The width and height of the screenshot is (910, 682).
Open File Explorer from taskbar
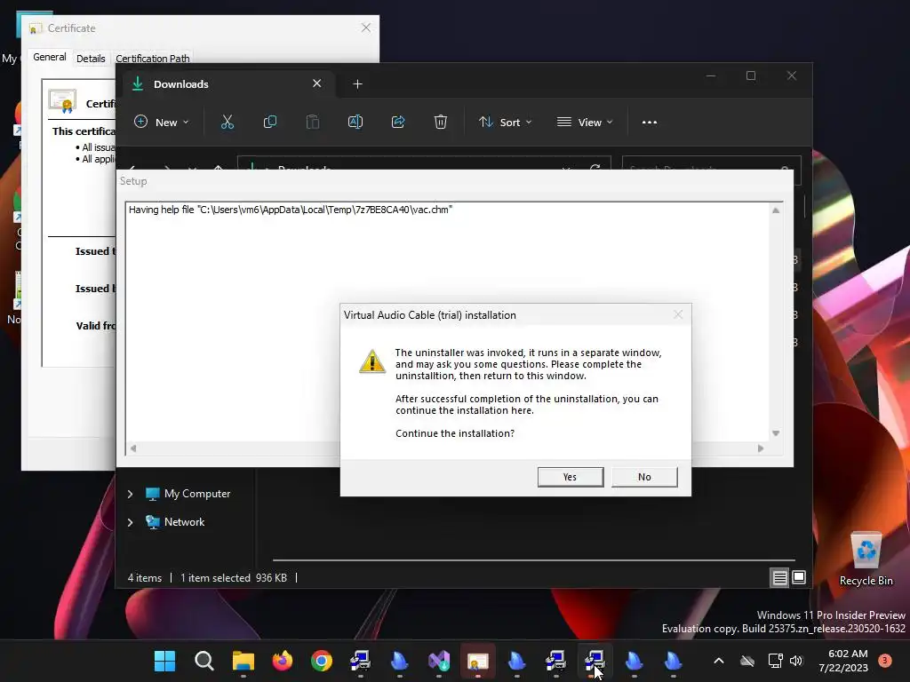pos(243,661)
